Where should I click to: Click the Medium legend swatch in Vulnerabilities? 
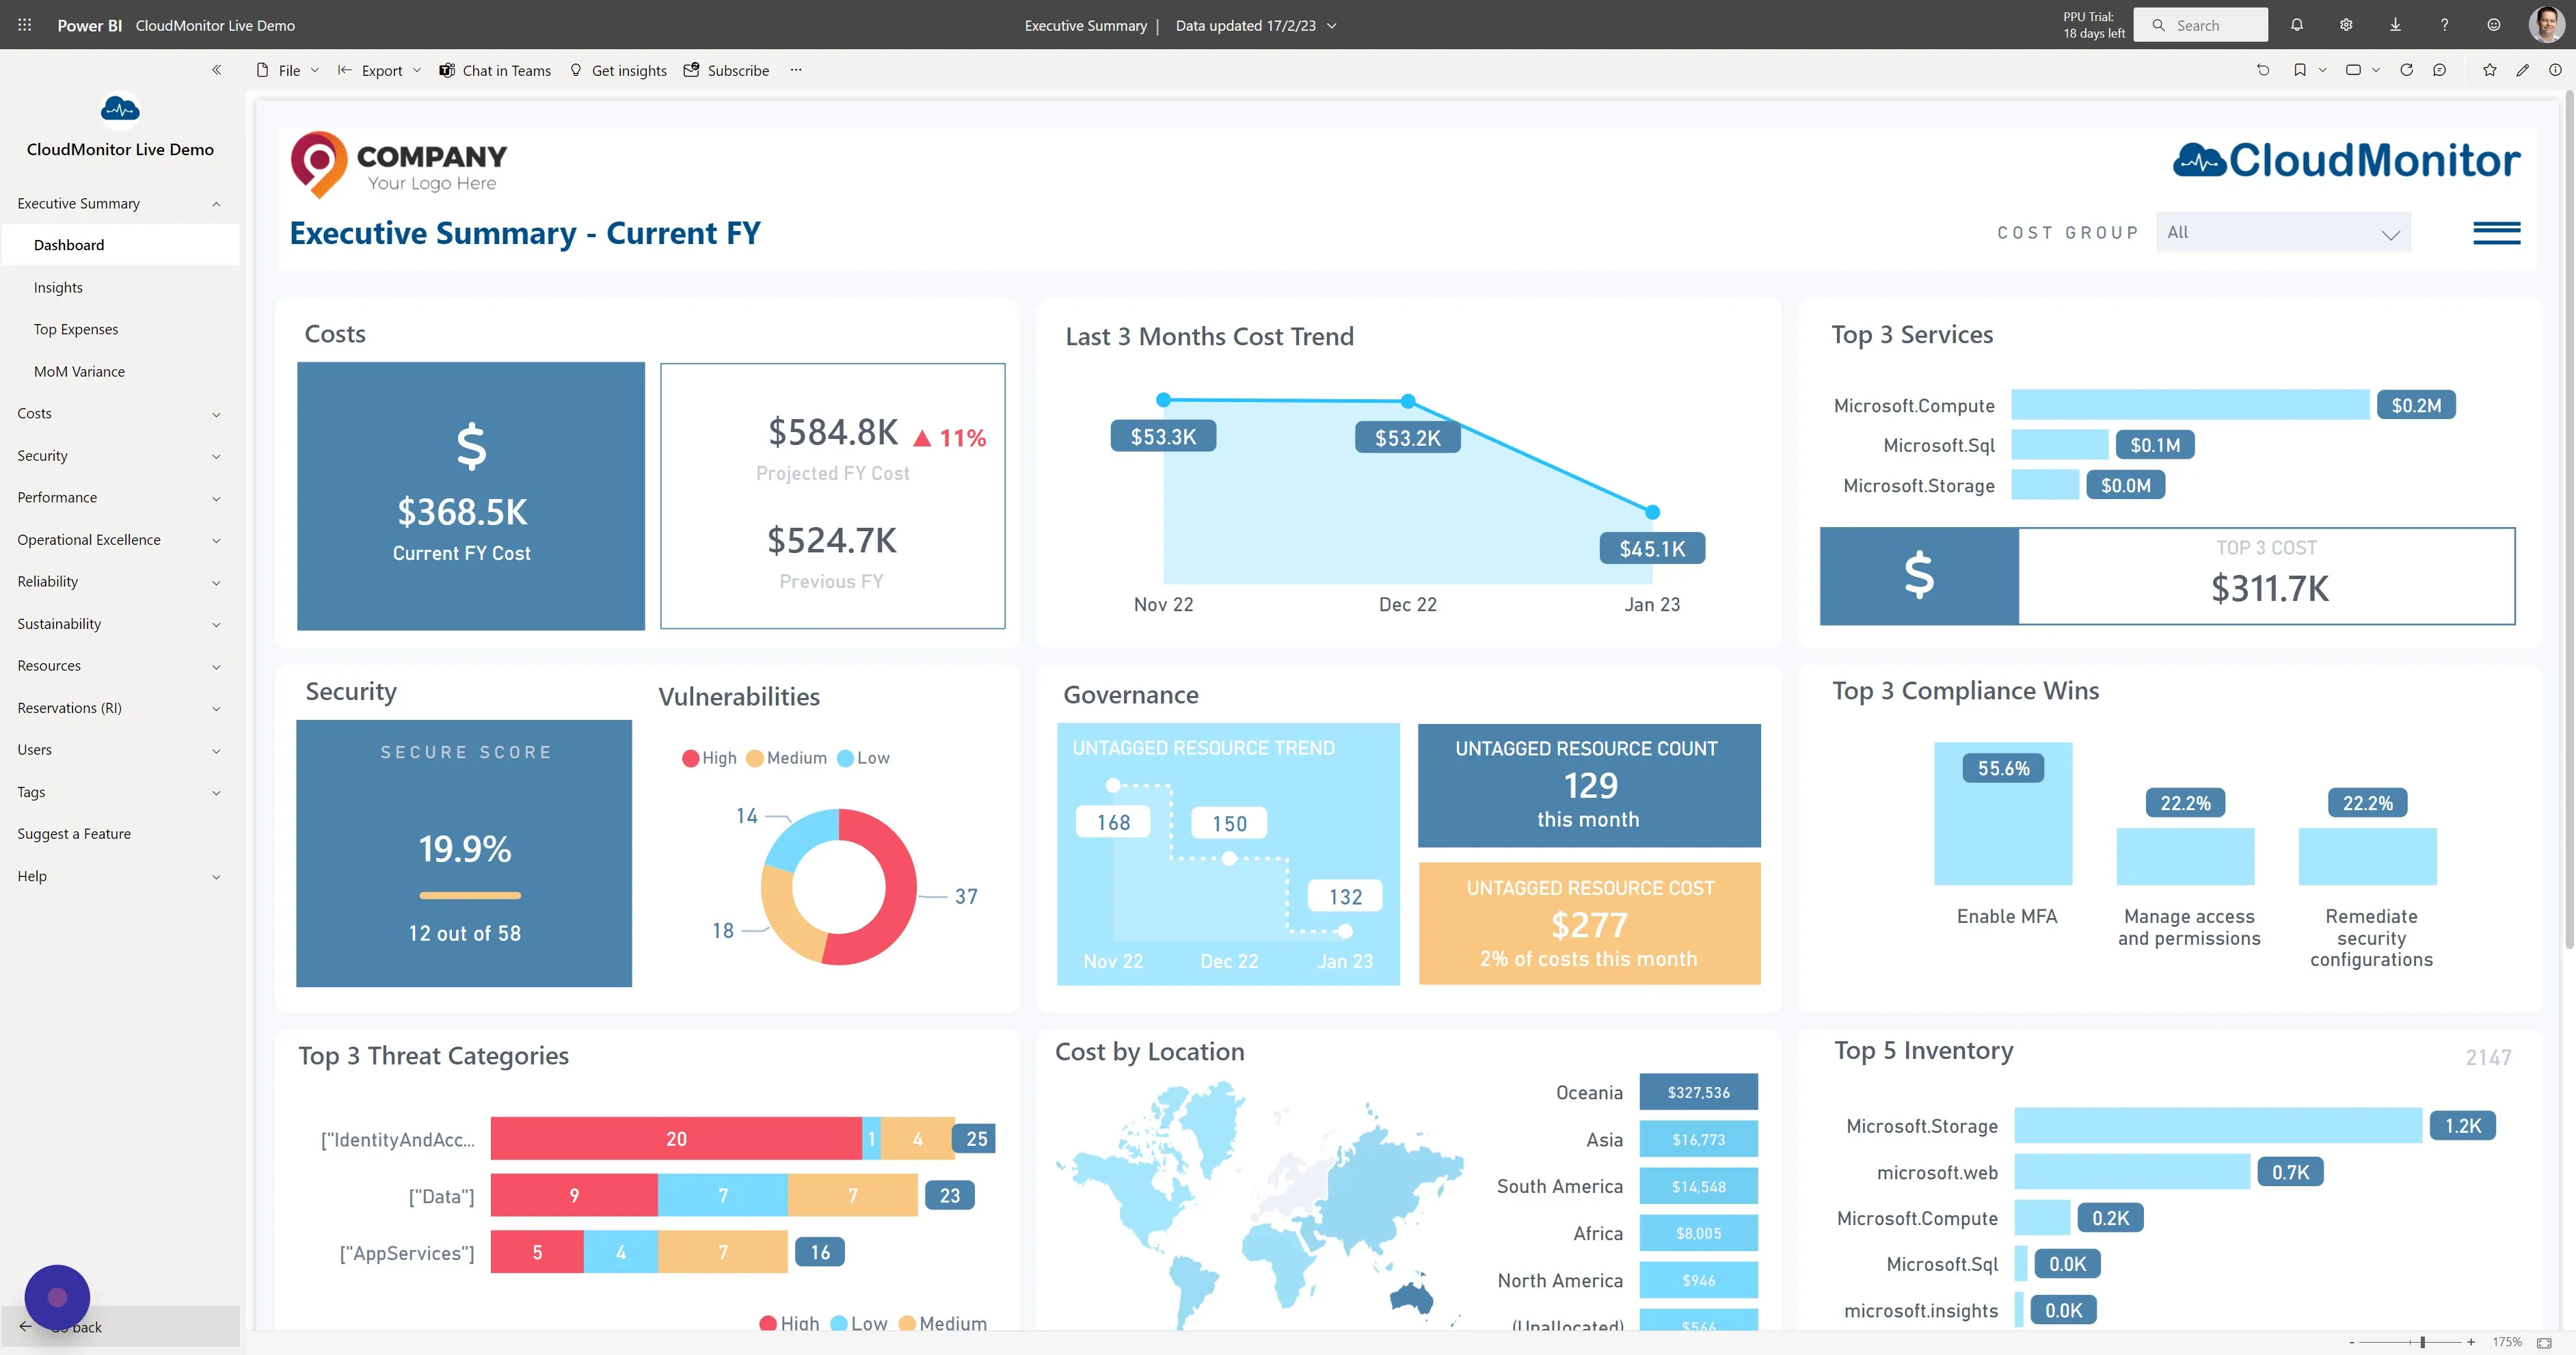[755, 758]
